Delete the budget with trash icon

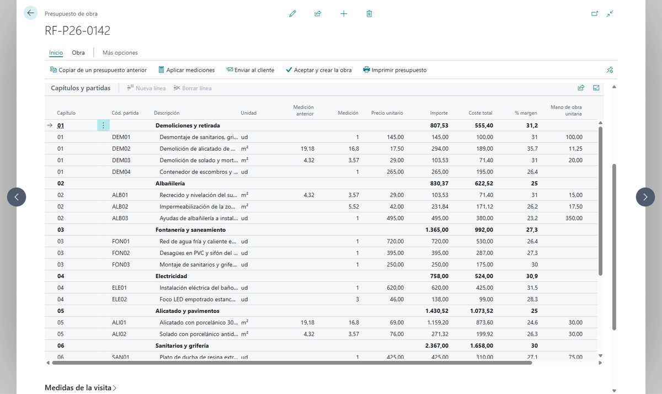pyautogui.click(x=369, y=14)
